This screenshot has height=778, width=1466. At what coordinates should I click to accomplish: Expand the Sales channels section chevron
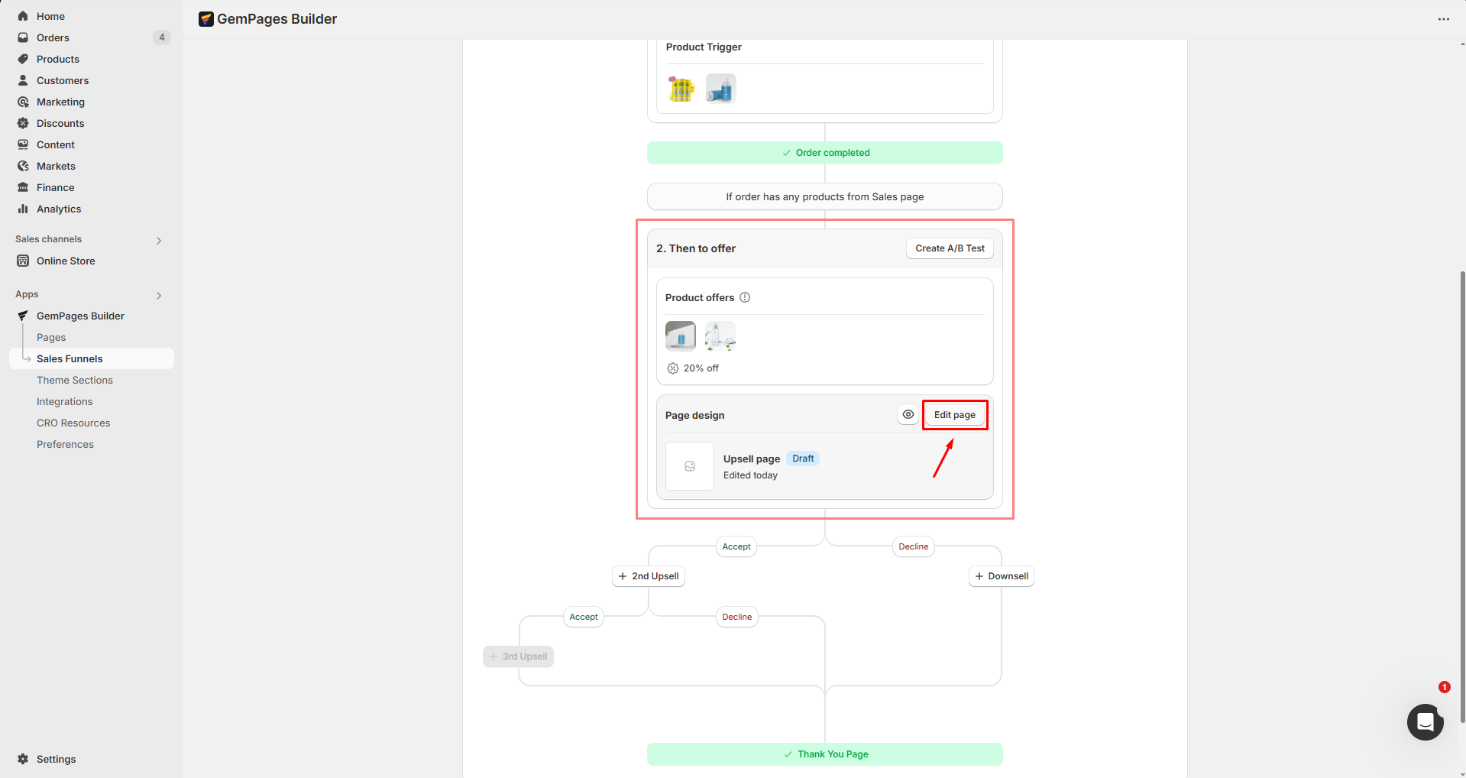159,241
